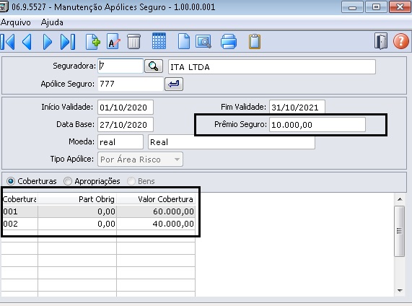Open the Arquivo menu
Screen dimensions: 412x306
[16, 22]
